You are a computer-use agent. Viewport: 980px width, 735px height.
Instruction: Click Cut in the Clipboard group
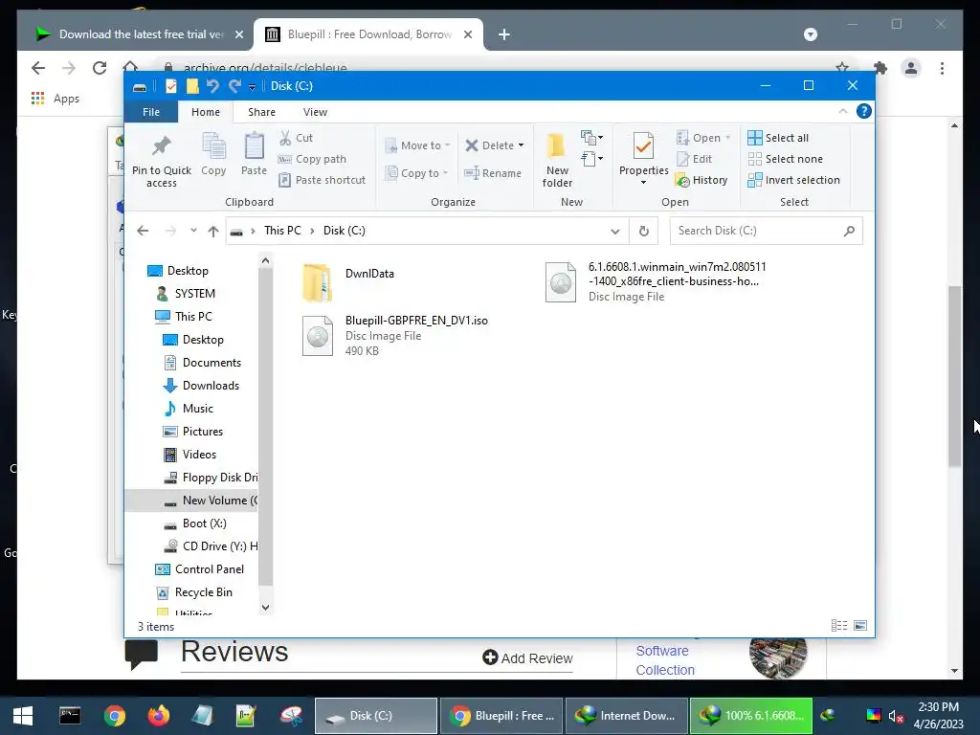point(296,138)
